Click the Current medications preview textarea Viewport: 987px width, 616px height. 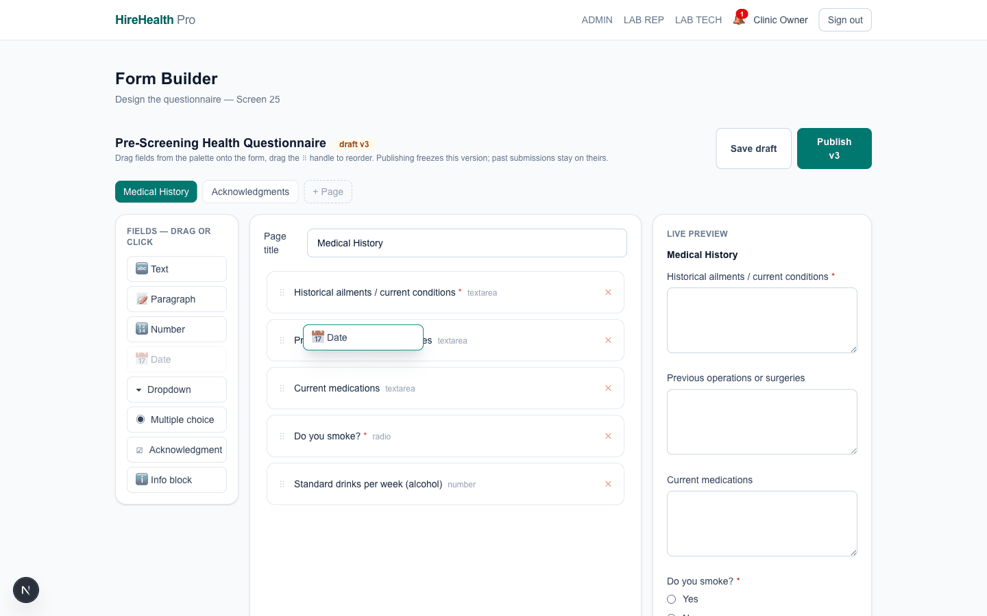pos(762,524)
